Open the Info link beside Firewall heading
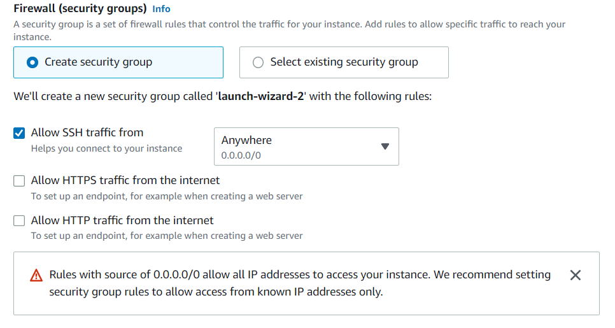615x328 pixels. [161, 9]
